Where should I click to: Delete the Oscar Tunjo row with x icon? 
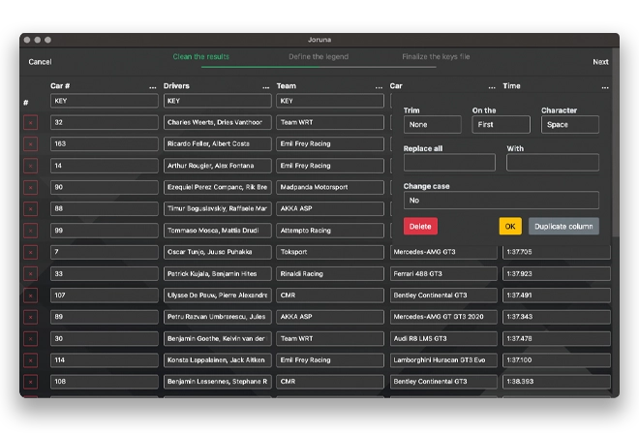[x=30, y=252]
